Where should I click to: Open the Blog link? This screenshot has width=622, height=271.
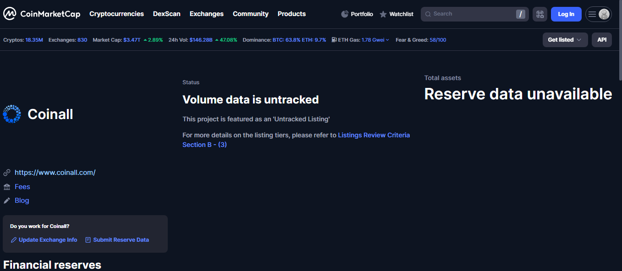point(22,201)
